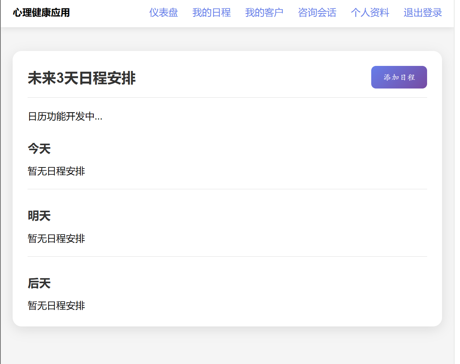Screen dimensions: 460x364
Task: View 个人资料 page
Action: (x=370, y=13)
